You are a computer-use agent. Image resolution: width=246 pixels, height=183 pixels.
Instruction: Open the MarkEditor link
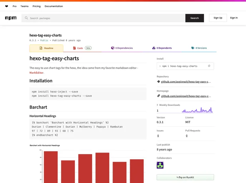pos(36,73)
